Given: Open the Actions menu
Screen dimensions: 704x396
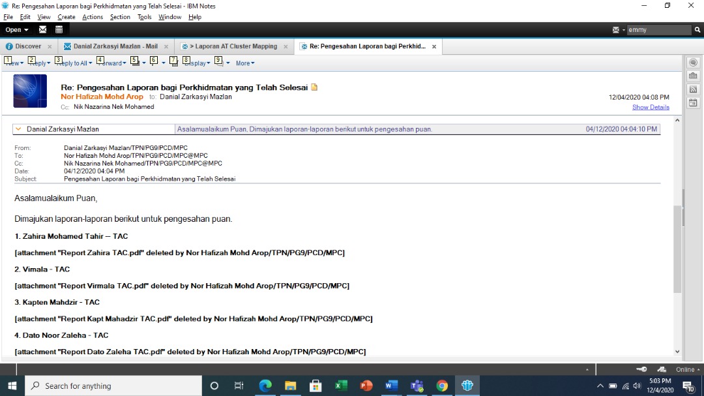Looking at the screenshot, I should (92, 17).
